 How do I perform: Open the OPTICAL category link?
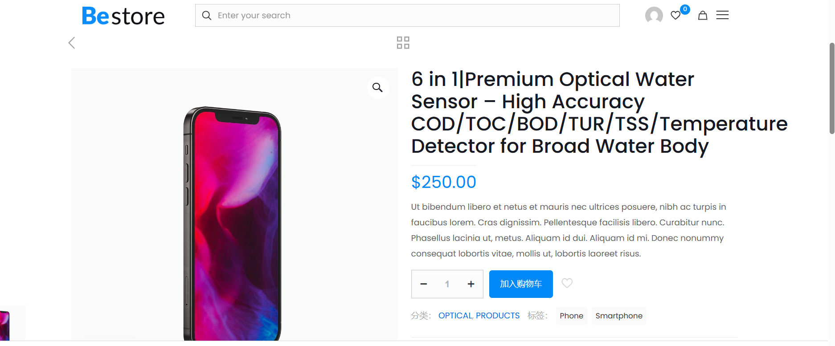point(455,316)
